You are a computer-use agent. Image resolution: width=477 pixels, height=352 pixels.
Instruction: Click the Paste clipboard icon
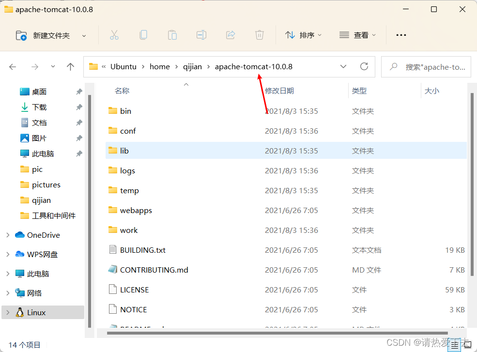172,35
